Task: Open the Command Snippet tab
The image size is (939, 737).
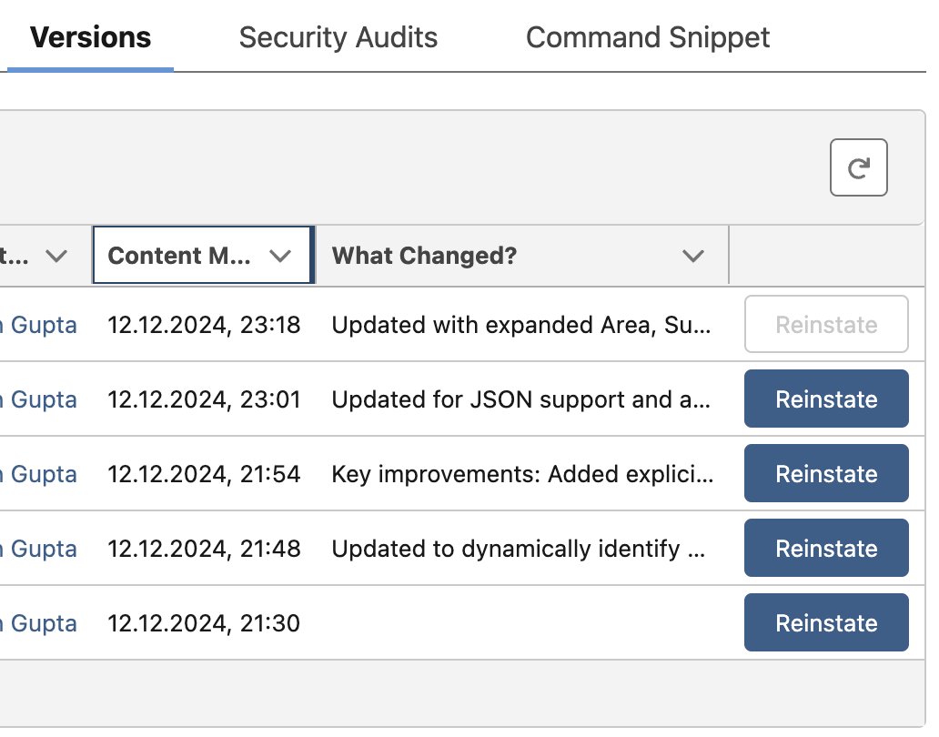Action: 648,37
